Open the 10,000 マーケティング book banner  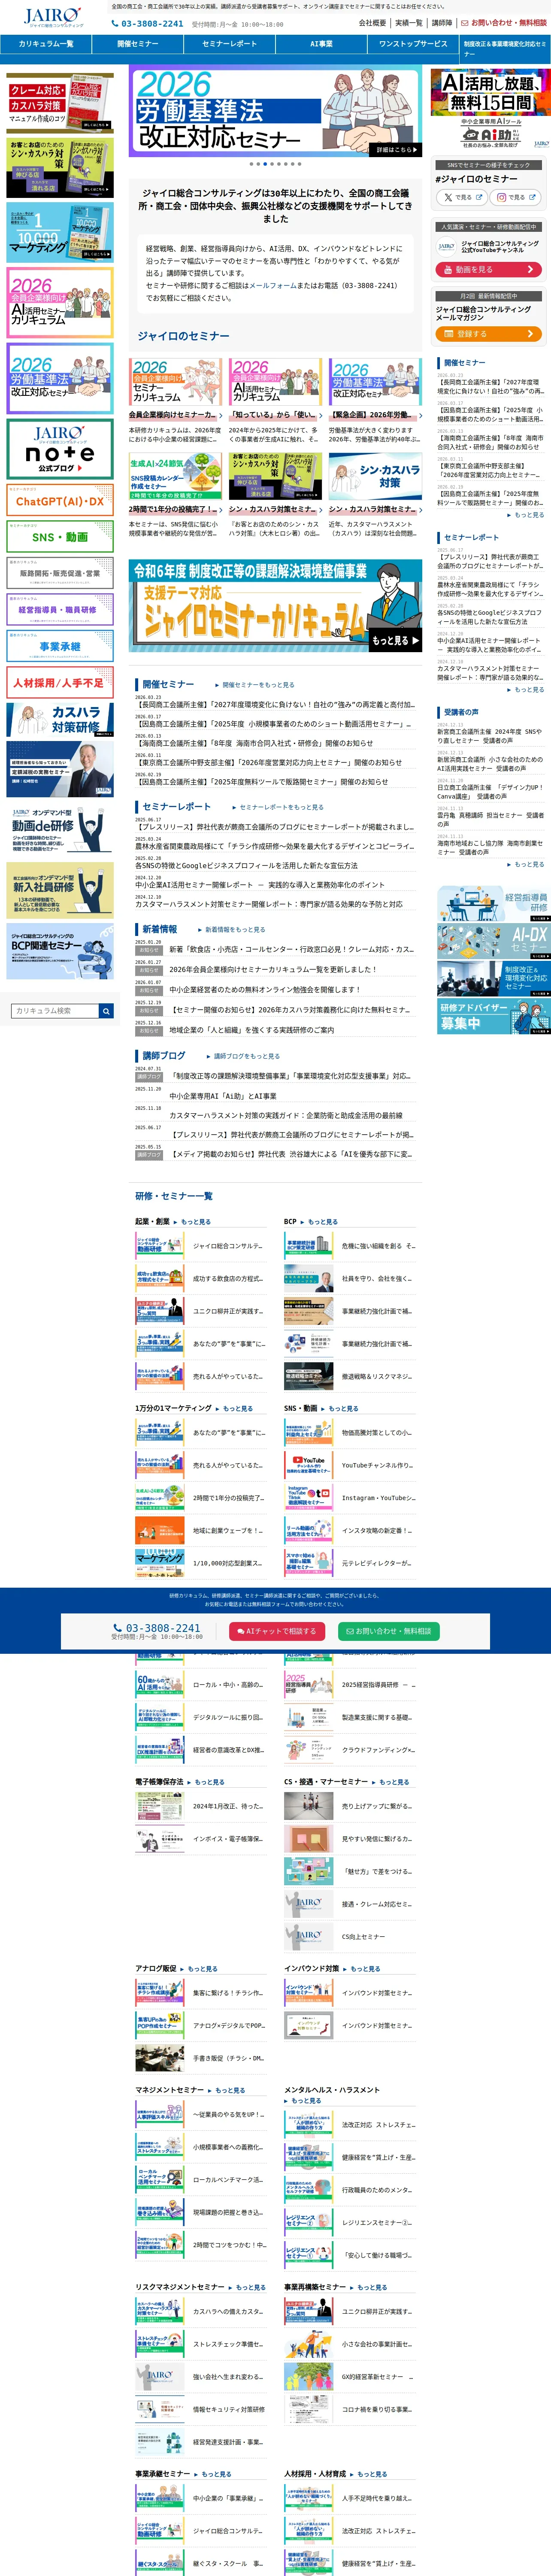coord(60,234)
